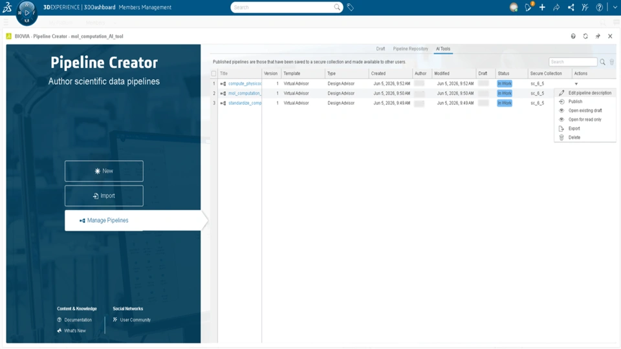Open the community icon in top bar
Image resolution: width=621 pixels, height=349 pixels.
(585, 7)
